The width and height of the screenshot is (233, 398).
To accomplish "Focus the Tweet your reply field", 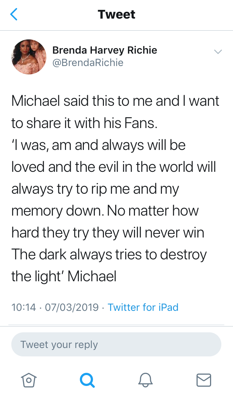I will [x=116, y=344].
